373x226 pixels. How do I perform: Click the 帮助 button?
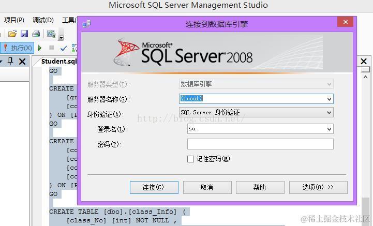coord(260,187)
